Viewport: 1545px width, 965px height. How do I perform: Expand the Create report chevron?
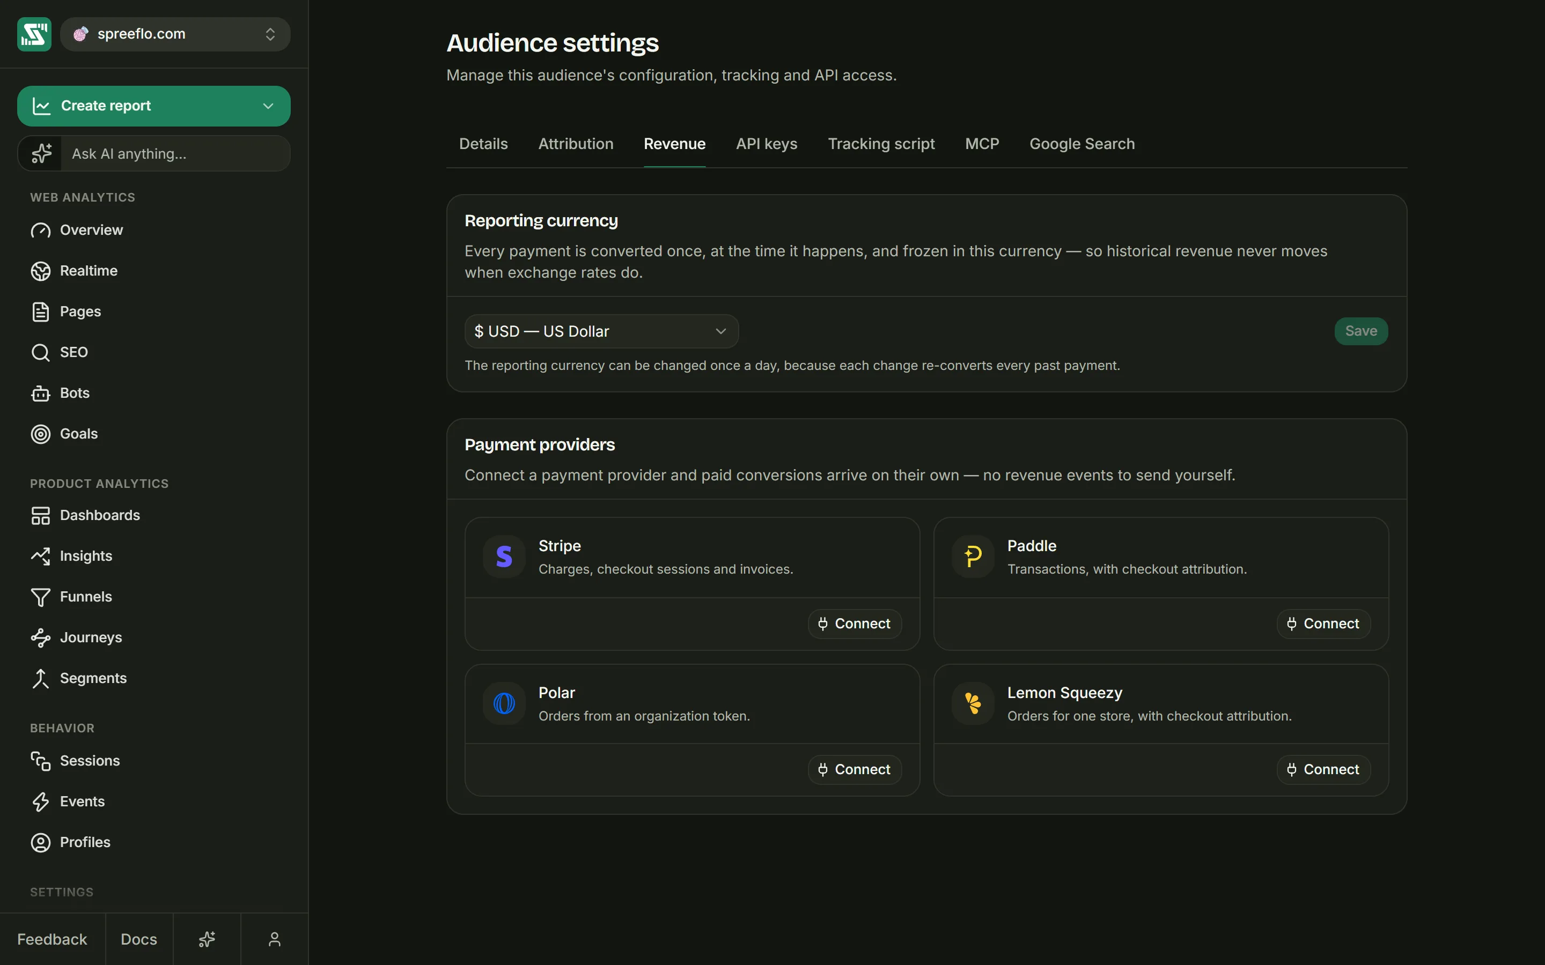(x=268, y=106)
